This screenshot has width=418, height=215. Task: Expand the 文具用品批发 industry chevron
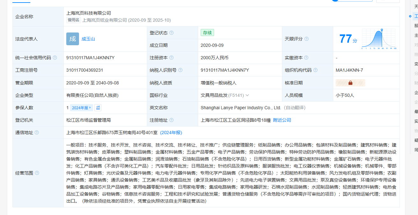click(x=247, y=95)
